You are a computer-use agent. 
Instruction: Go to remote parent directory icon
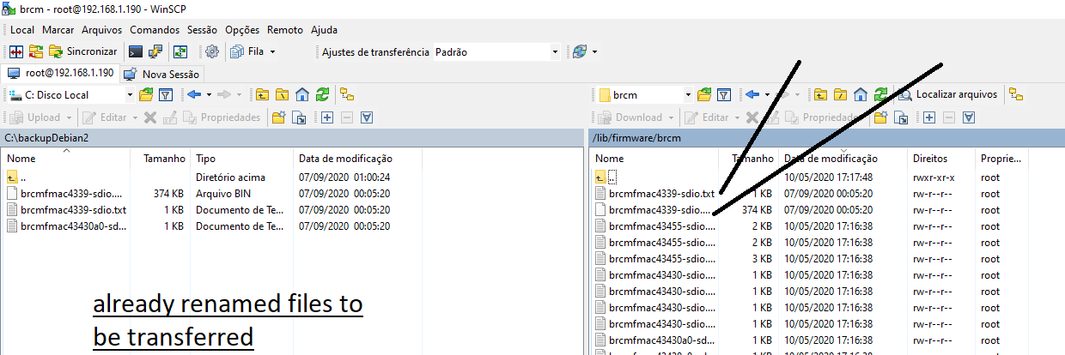coord(821,94)
